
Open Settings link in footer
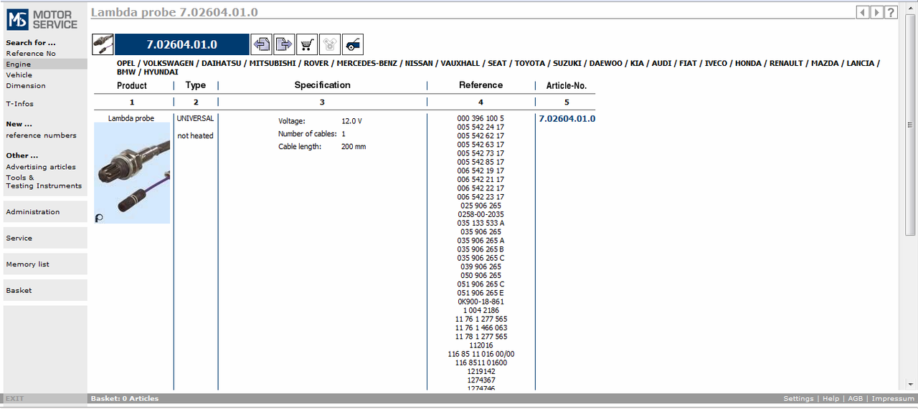click(798, 398)
